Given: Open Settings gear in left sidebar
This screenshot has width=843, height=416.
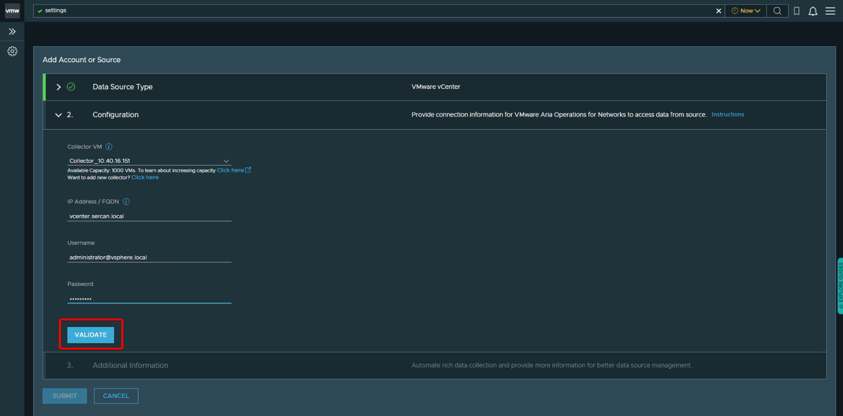Looking at the screenshot, I should pyautogui.click(x=12, y=51).
